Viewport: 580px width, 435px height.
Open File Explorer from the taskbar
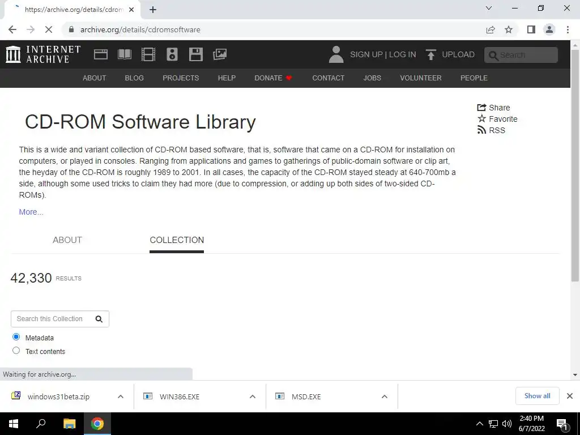click(x=69, y=424)
